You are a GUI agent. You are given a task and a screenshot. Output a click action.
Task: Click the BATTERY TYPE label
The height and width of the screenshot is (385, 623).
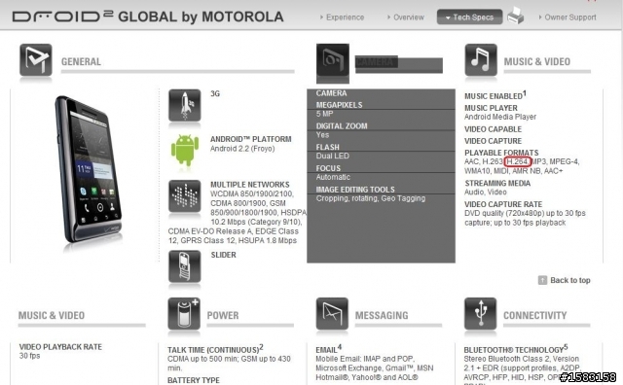(194, 380)
